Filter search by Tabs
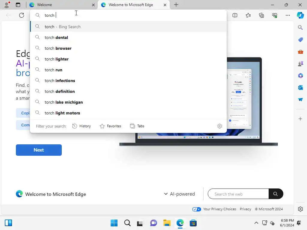 click(x=137, y=126)
